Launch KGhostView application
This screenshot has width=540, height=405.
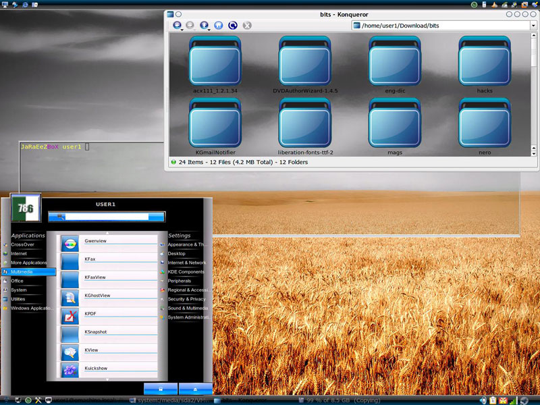click(109, 298)
